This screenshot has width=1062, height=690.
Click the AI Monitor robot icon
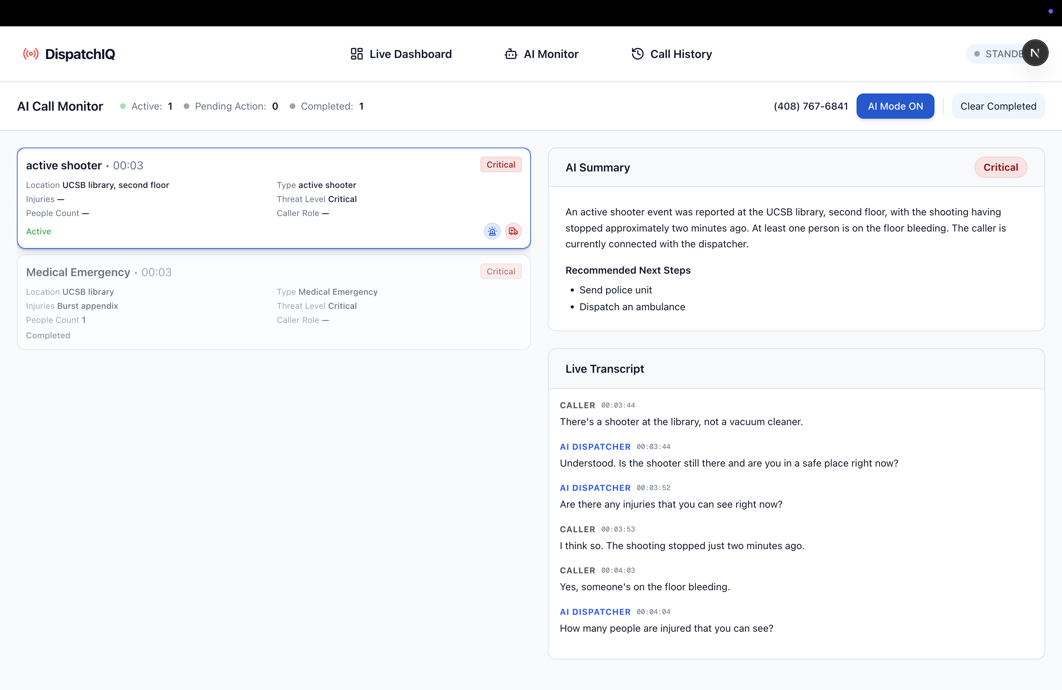[511, 54]
